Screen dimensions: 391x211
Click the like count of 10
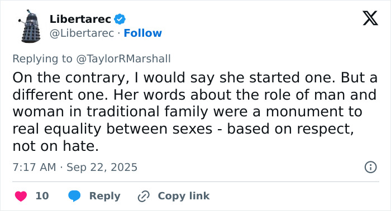[42, 196]
